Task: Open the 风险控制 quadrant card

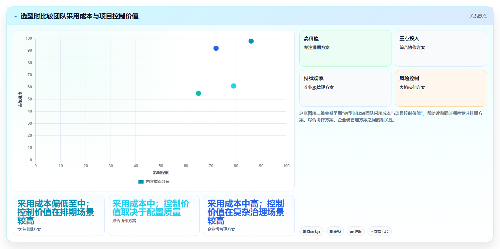Action: click(x=441, y=88)
